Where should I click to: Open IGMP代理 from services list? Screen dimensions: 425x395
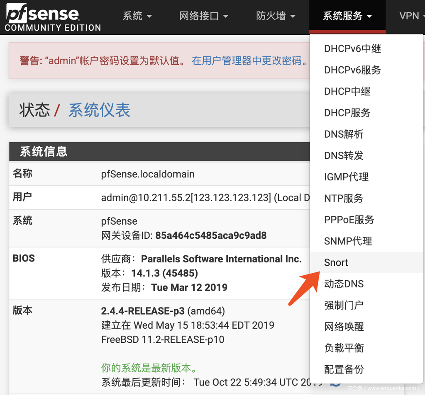(x=346, y=177)
